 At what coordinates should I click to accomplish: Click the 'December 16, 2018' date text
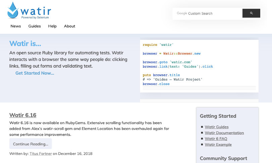(x=75, y=154)
